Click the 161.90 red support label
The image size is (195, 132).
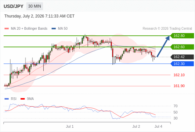coord(179,86)
